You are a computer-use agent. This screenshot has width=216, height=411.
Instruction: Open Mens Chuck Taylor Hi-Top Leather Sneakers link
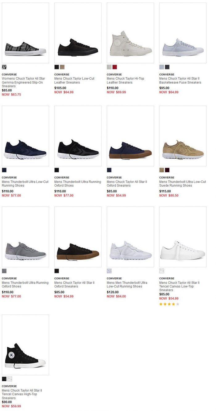(x=125, y=80)
